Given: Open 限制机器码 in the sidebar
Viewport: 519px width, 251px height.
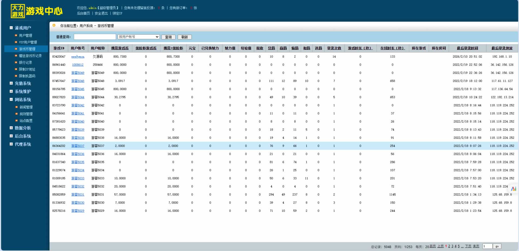Looking at the screenshot, I should [27, 76].
